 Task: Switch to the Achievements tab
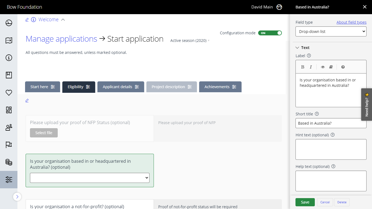pos(220,87)
